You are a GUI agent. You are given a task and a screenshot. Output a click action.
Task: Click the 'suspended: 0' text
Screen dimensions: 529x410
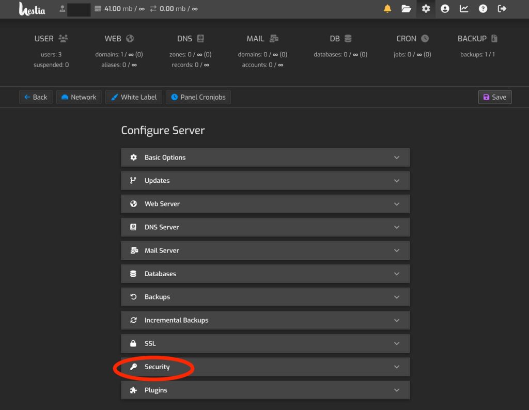coord(51,65)
